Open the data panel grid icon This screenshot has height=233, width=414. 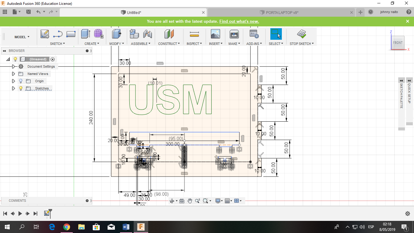point(5,12)
